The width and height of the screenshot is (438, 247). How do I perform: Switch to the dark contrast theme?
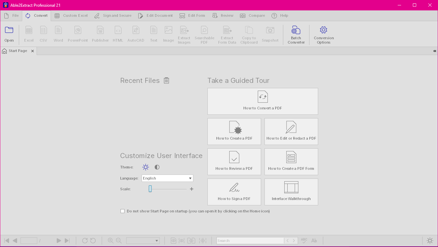(157, 167)
